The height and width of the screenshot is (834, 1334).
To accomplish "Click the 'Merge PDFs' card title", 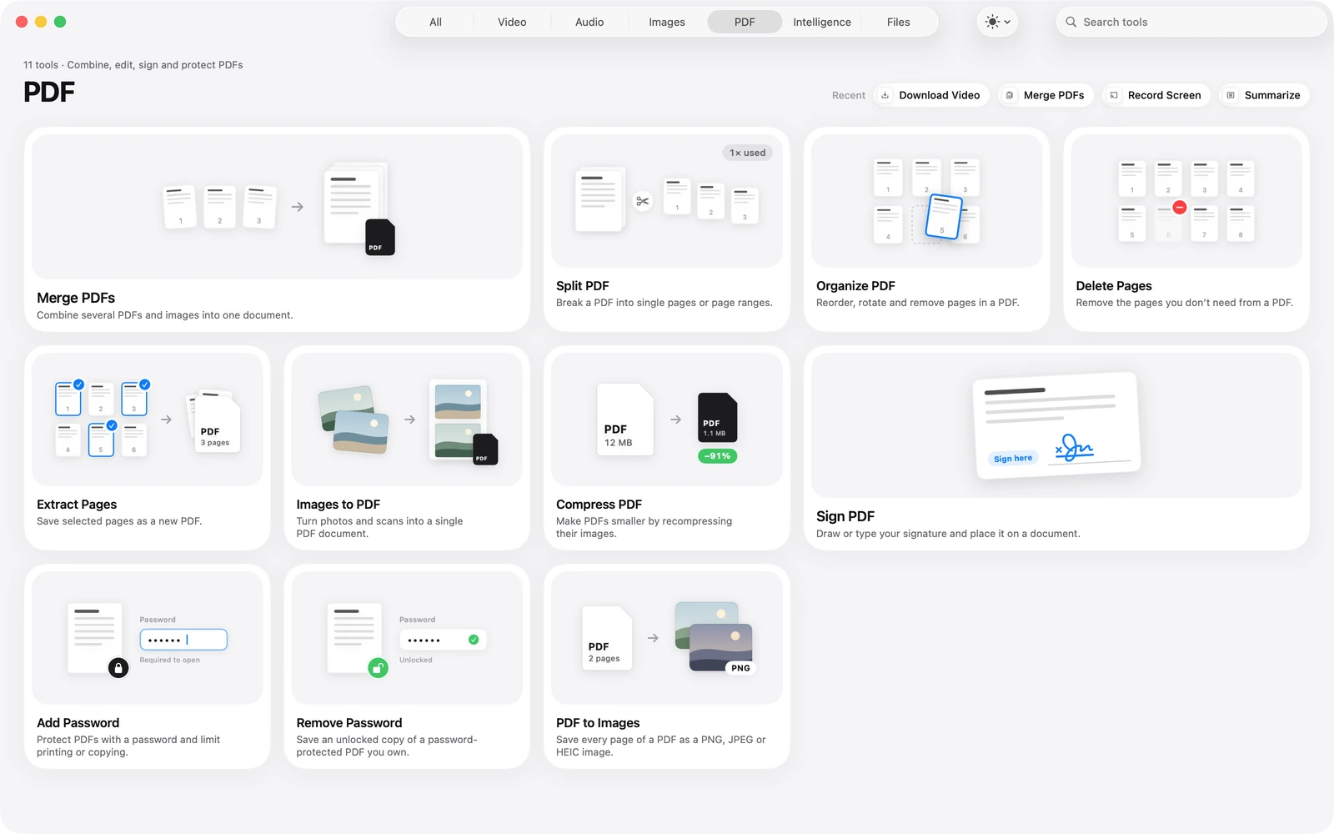I will [76, 298].
